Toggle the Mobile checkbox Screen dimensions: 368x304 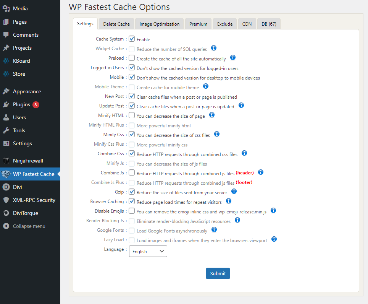click(x=132, y=77)
